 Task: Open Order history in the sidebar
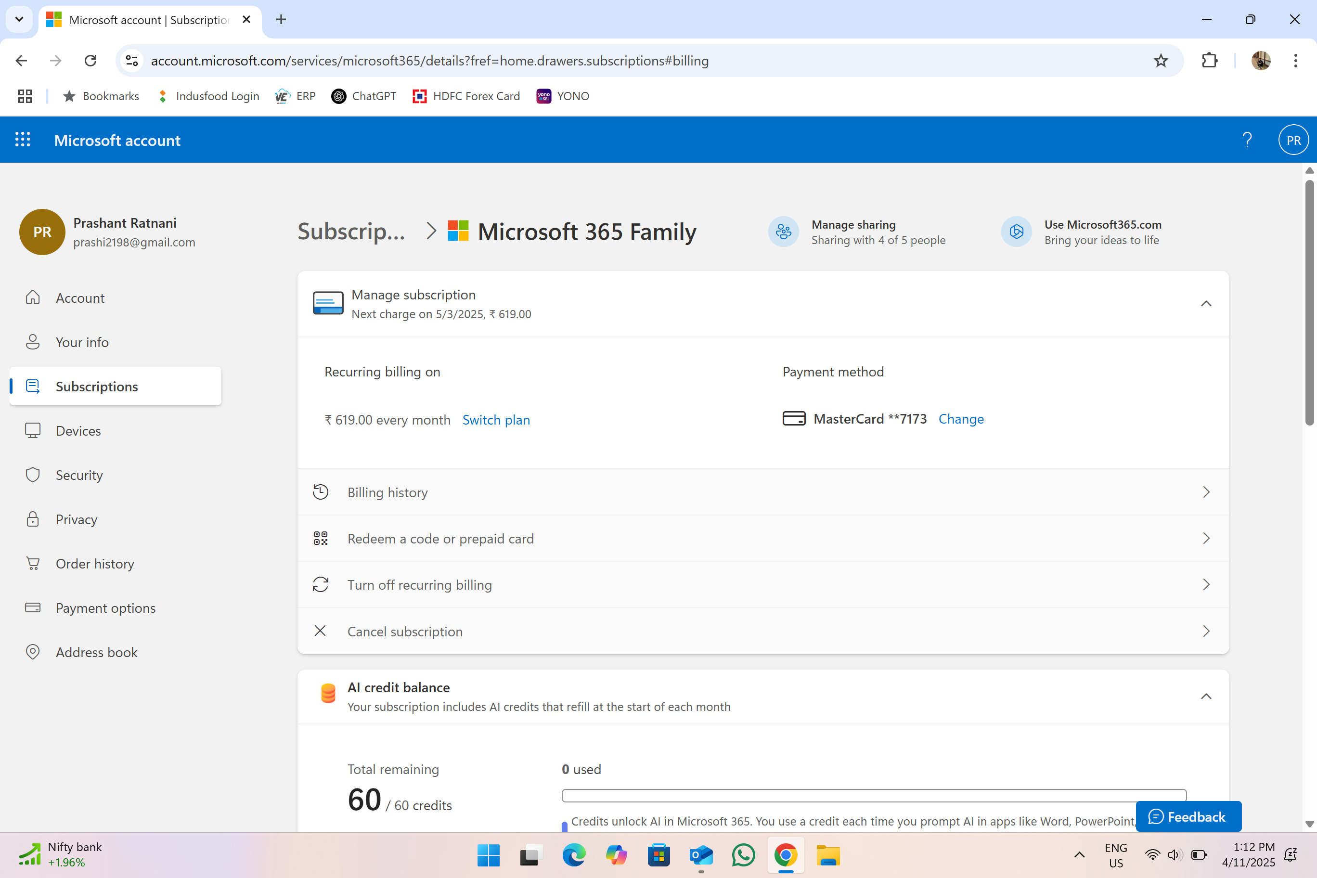click(116, 563)
